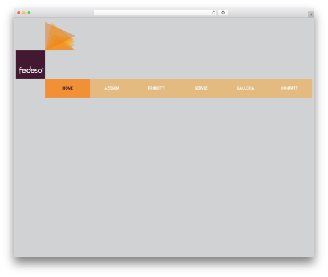The width and height of the screenshot is (328, 277).
Task: Select PRODOTTI in the navigation bar
Action: (x=157, y=88)
